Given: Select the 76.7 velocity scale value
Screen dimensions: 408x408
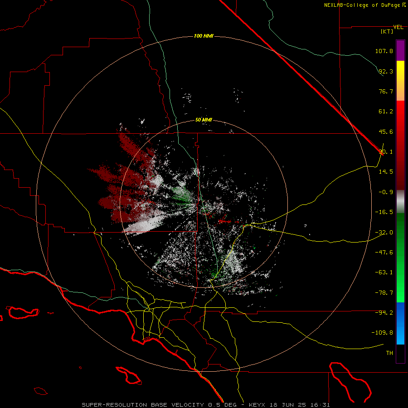Looking at the screenshot, I should 386,91.
